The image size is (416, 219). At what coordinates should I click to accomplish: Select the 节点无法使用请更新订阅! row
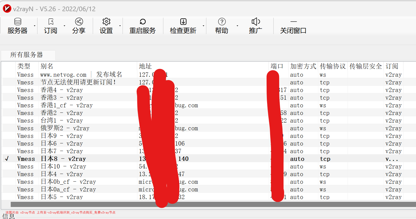tap(209, 82)
